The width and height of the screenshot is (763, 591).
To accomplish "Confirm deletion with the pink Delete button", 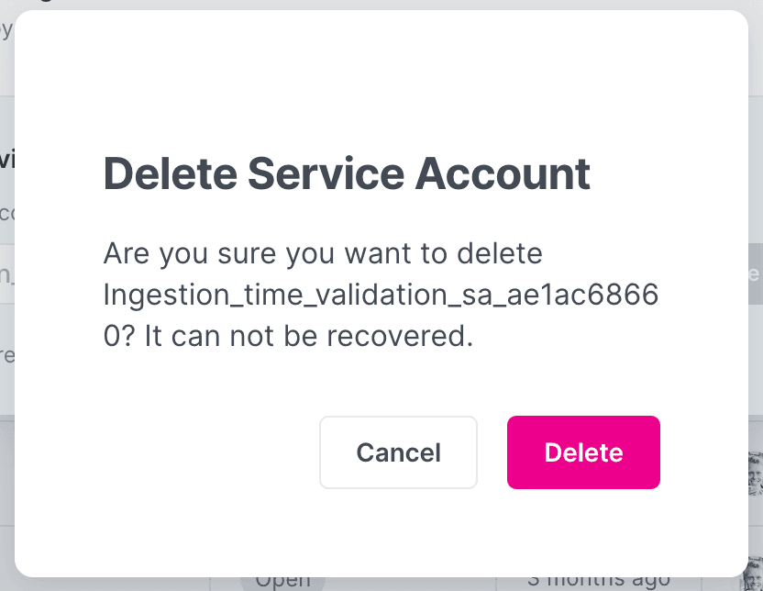I will point(583,452).
